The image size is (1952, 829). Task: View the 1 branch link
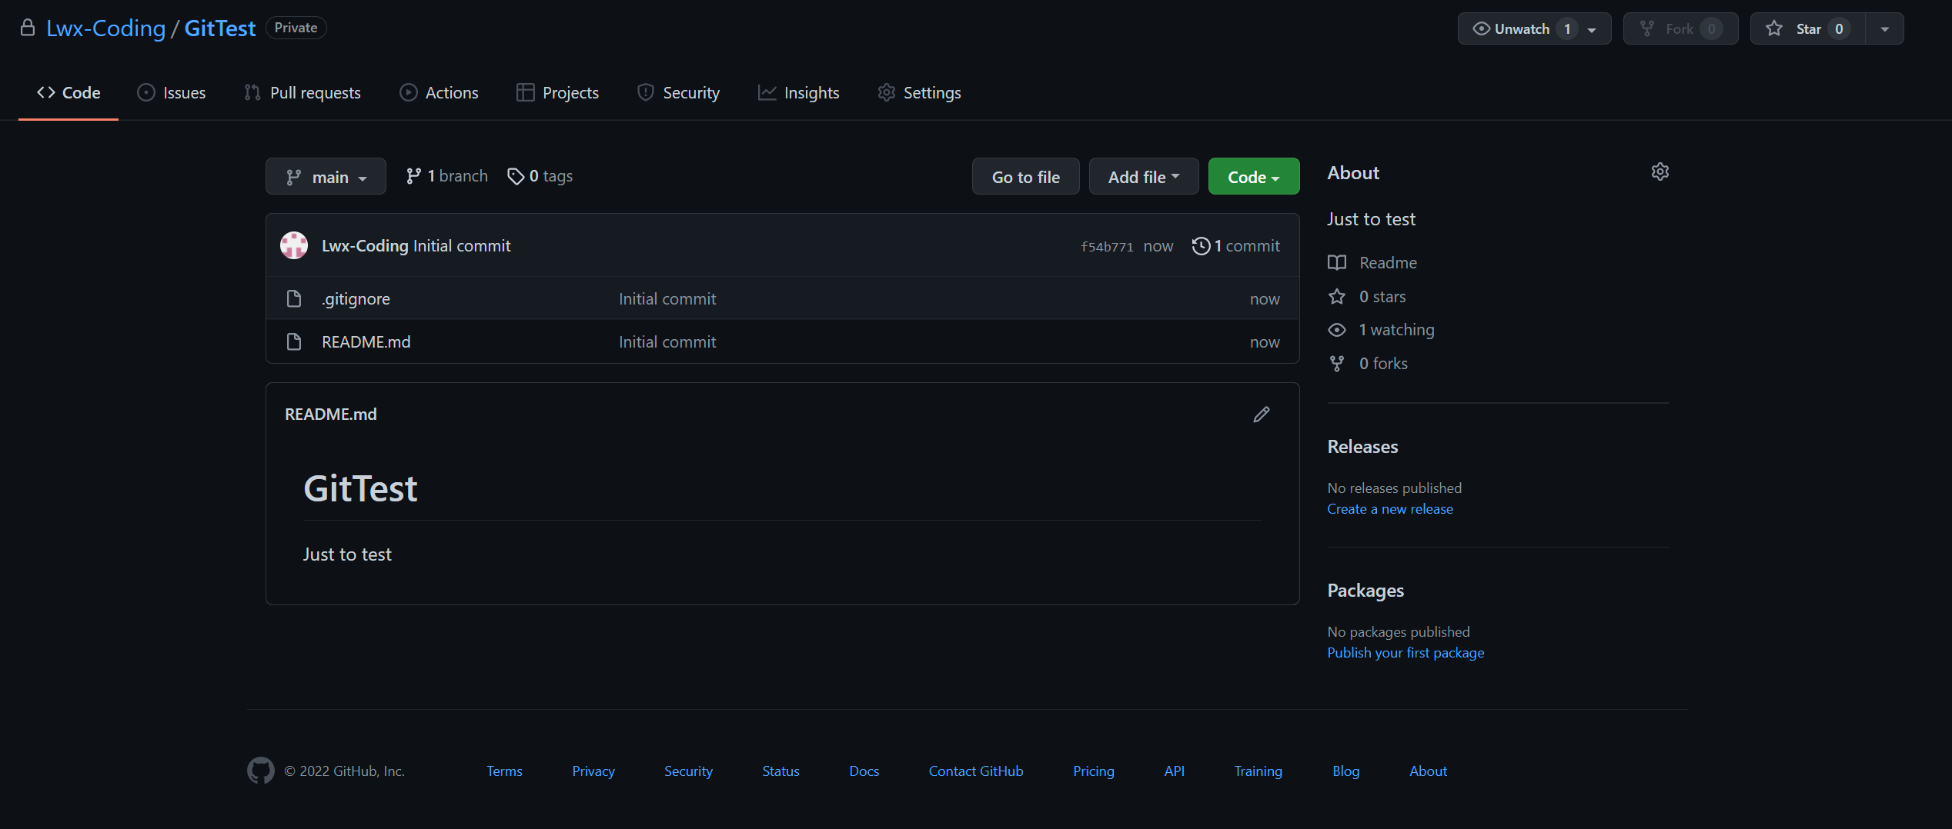tap(446, 176)
